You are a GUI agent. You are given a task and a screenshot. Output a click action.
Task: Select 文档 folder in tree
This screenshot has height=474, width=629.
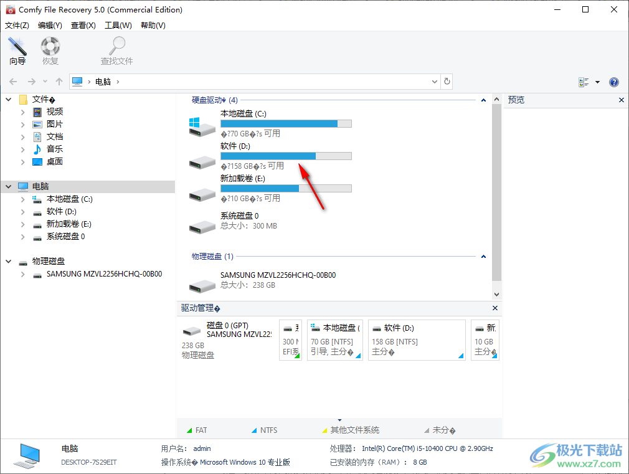tap(55, 136)
